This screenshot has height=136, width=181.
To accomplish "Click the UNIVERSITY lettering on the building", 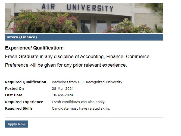I will coord(90,8).
